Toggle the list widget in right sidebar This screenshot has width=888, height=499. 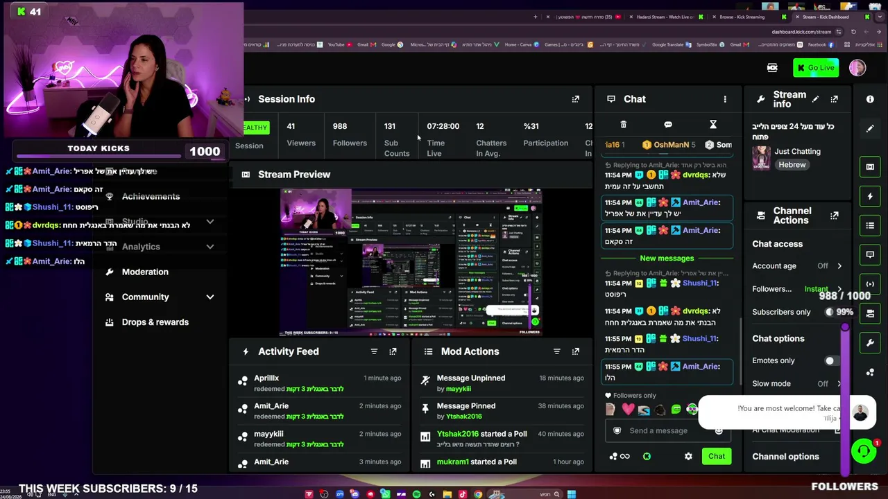[870, 225]
